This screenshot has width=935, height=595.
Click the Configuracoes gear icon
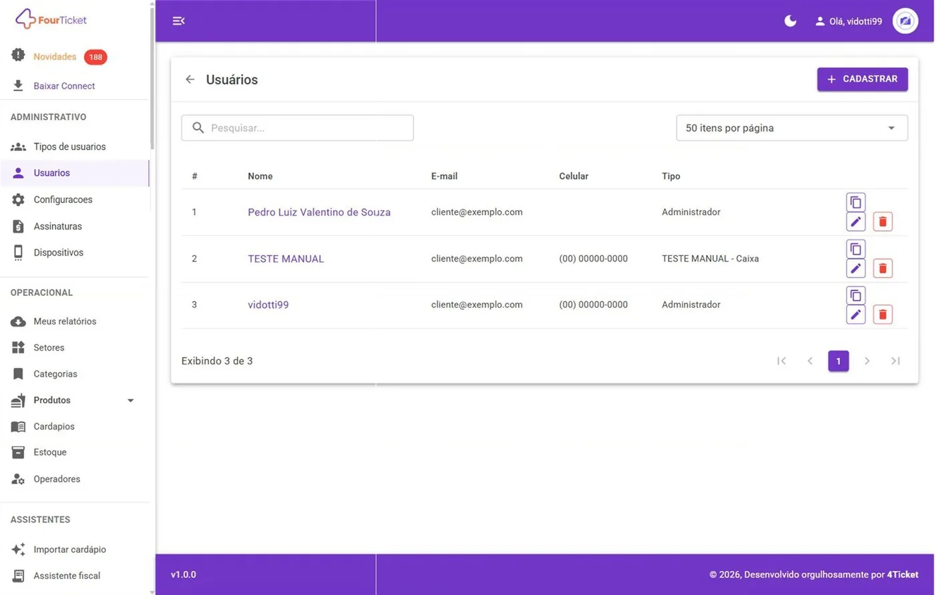coord(18,200)
